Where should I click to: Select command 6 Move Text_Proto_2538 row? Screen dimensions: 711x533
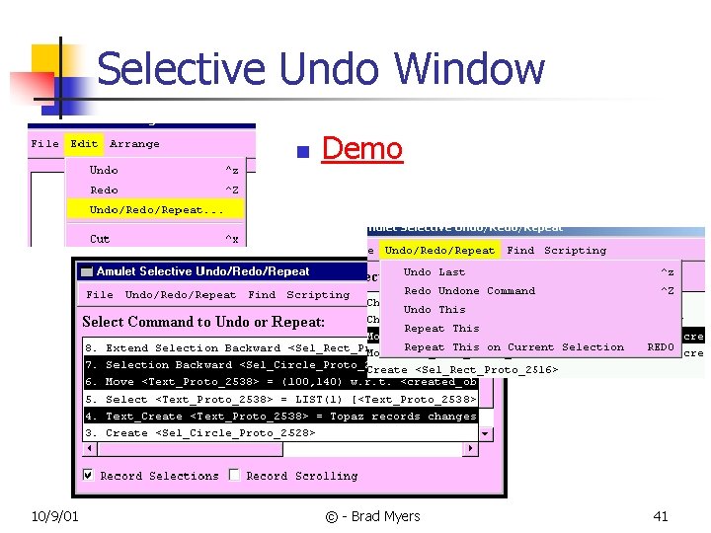coord(281,382)
